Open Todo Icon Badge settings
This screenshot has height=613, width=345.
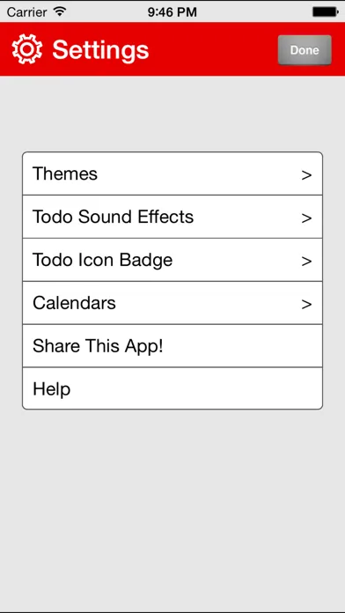[172, 260]
